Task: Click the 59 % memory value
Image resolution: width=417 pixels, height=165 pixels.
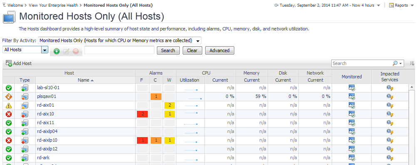Action: 261,96
